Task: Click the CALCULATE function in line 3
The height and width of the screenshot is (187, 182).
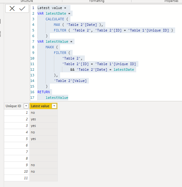Action: click(55, 19)
